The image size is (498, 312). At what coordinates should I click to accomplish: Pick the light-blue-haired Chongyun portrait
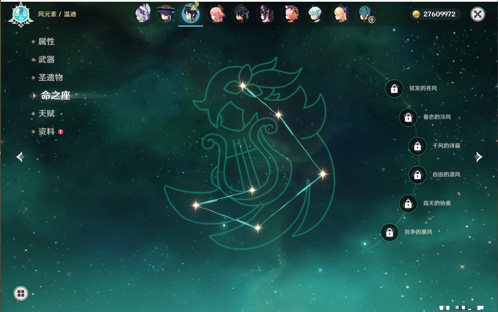316,14
